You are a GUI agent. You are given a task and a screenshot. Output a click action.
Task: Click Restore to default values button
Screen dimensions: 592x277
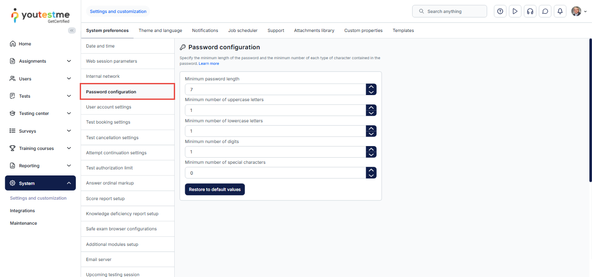[x=215, y=189]
